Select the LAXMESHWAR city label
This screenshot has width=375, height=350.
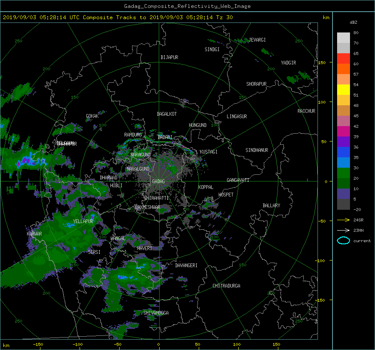pos(147,207)
